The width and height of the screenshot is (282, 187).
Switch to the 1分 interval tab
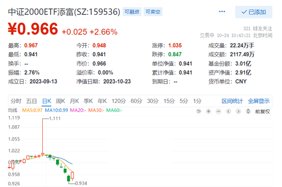pyautogui.click(x=197, y=101)
